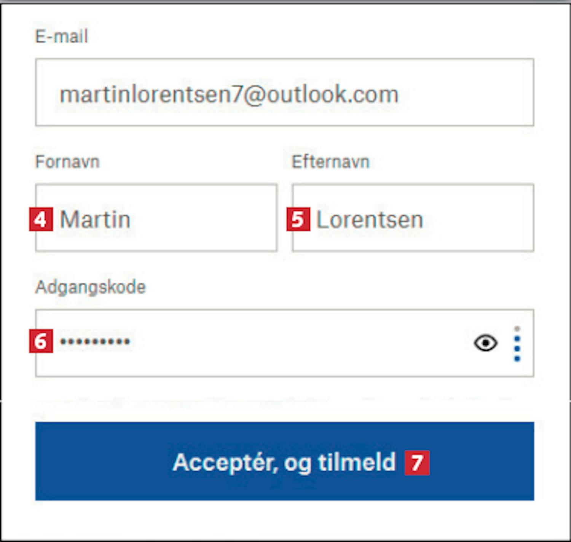Click the masked password dots
571x542 pixels.
coord(95,341)
